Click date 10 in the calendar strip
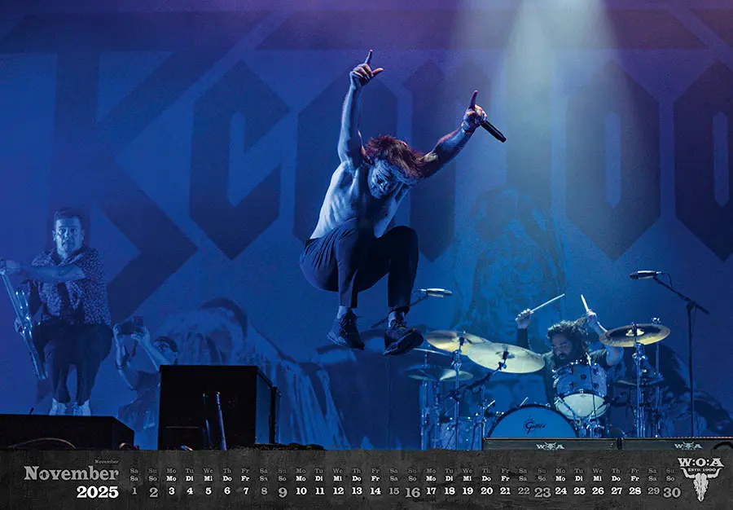This screenshot has width=733, height=510. 301,490
